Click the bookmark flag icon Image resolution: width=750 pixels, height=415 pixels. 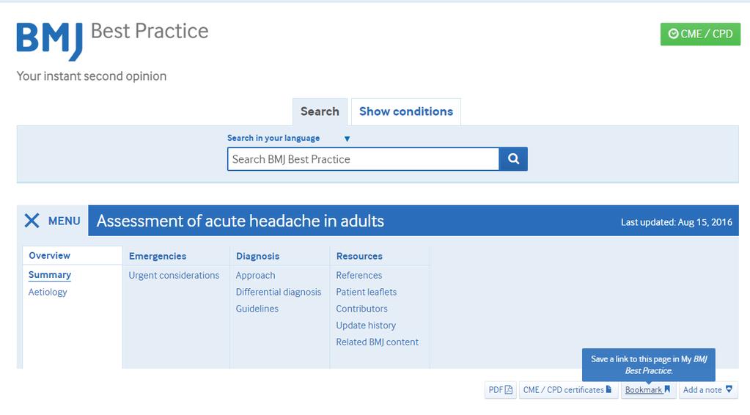[667, 389]
